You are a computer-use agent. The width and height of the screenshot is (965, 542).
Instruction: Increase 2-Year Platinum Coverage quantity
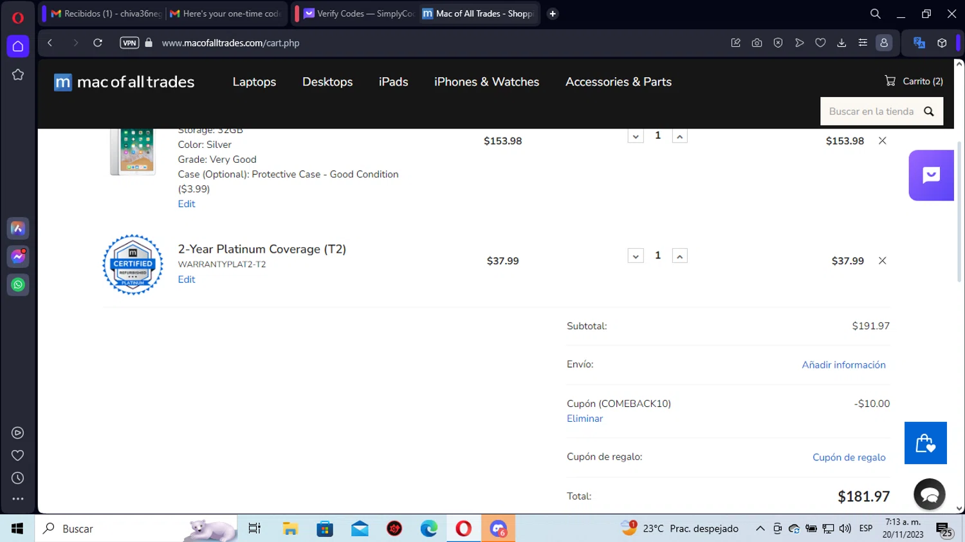pyautogui.click(x=679, y=256)
